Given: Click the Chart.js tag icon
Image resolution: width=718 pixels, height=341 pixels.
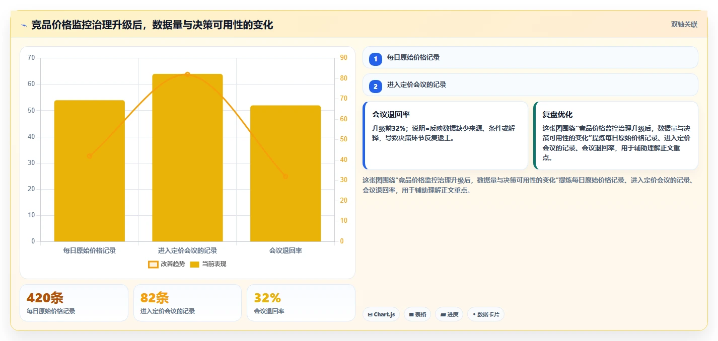Looking at the screenshot, I should pos(370,314).
